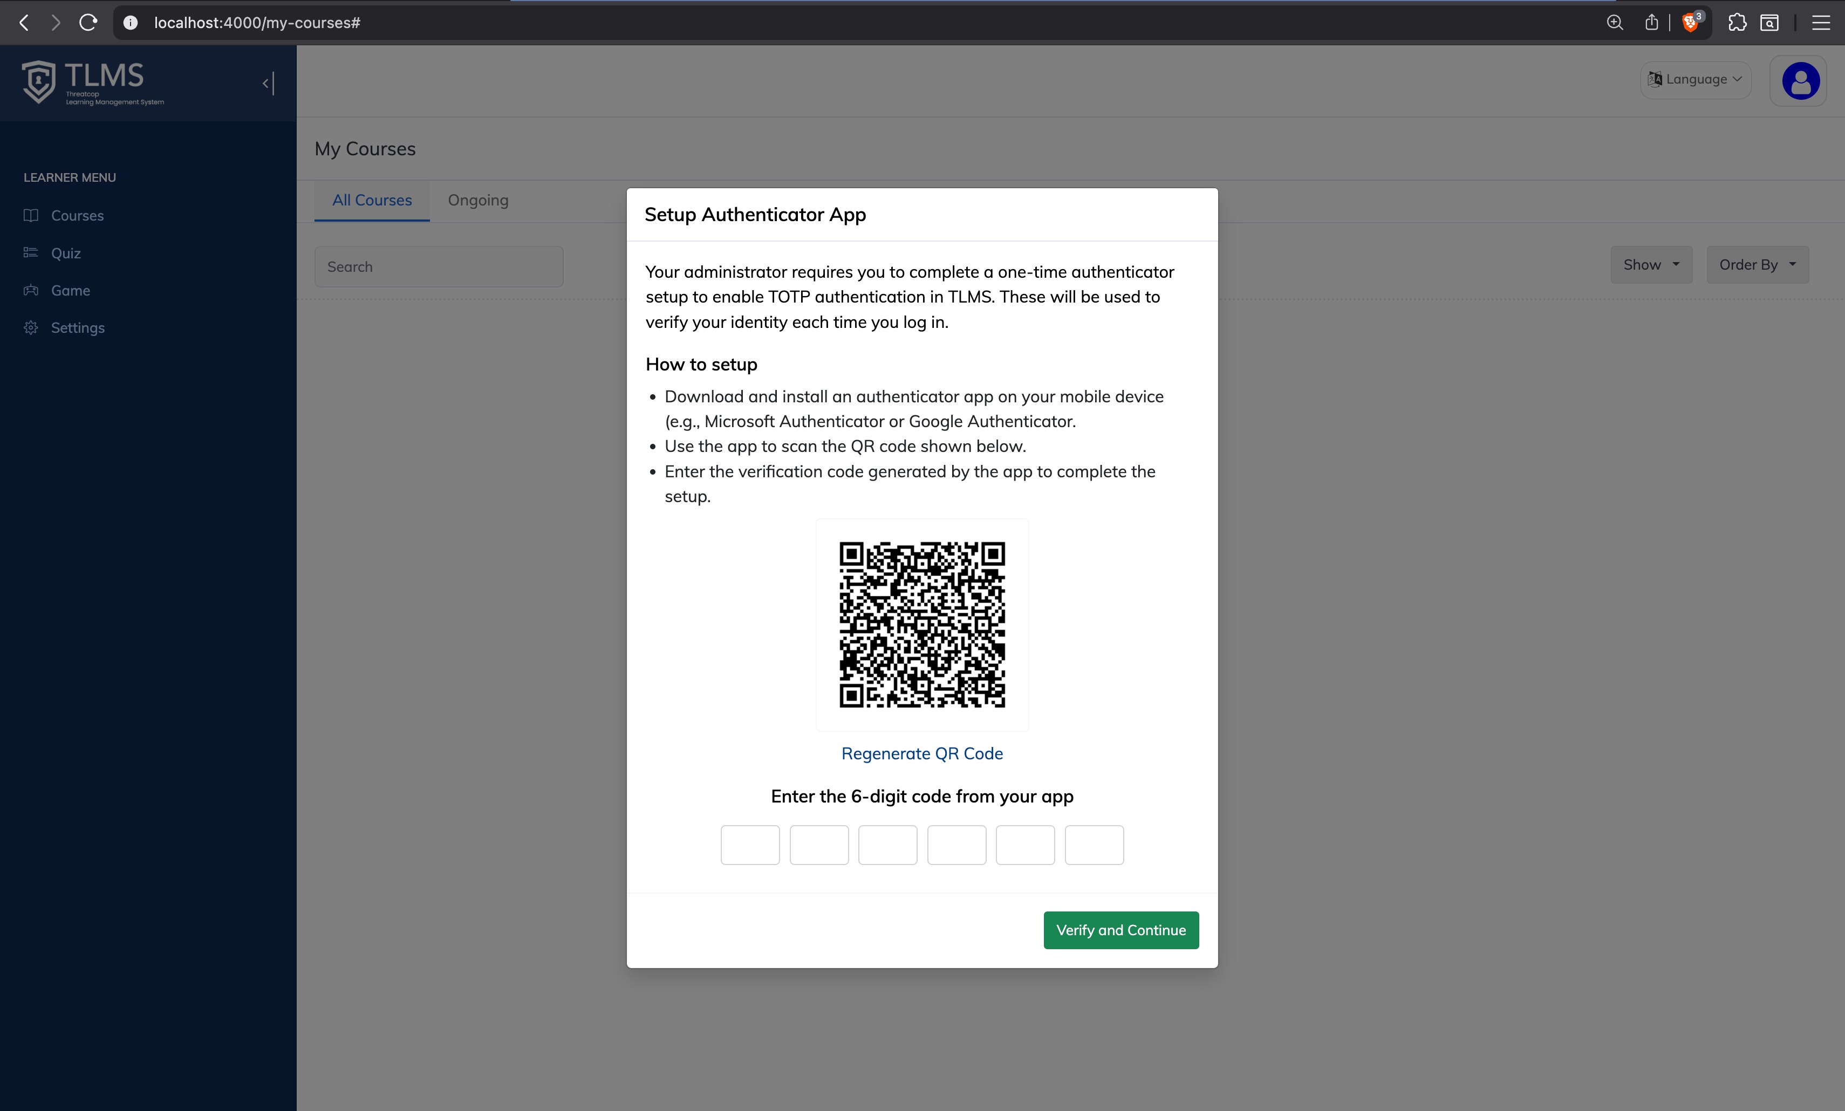
Task: Go forward using browser forward arrow
Action: pyautogui.click(x=56, y=23)
